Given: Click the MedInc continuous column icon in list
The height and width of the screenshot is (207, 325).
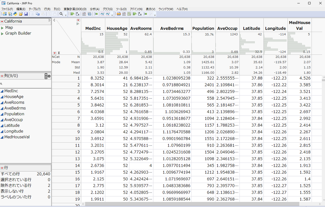Looking at the screenshot, I should tap(2, 91).
